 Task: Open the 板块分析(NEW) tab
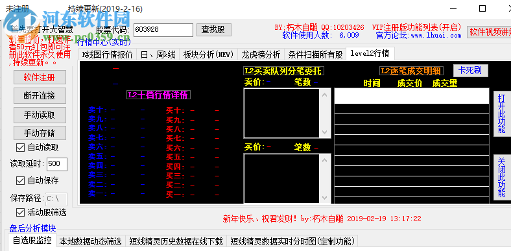[209, 54]
